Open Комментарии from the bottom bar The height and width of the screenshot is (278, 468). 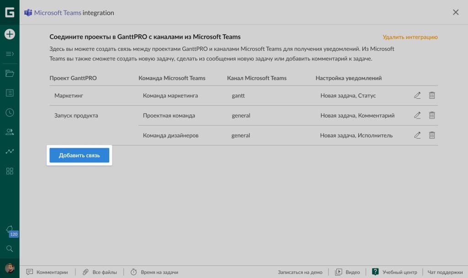pyautogui.click(x=47, y=272)
